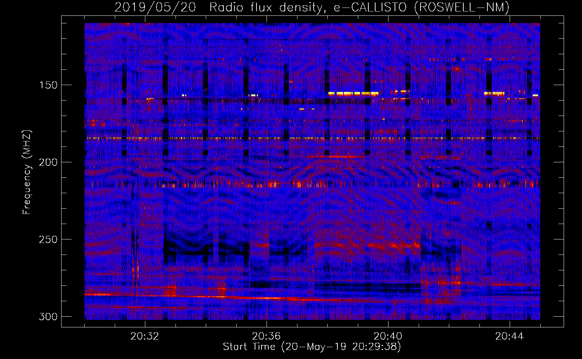Screen dimensions: 582x359
Task: Click the 20:32 time tick label
Action: coord(145,336)
